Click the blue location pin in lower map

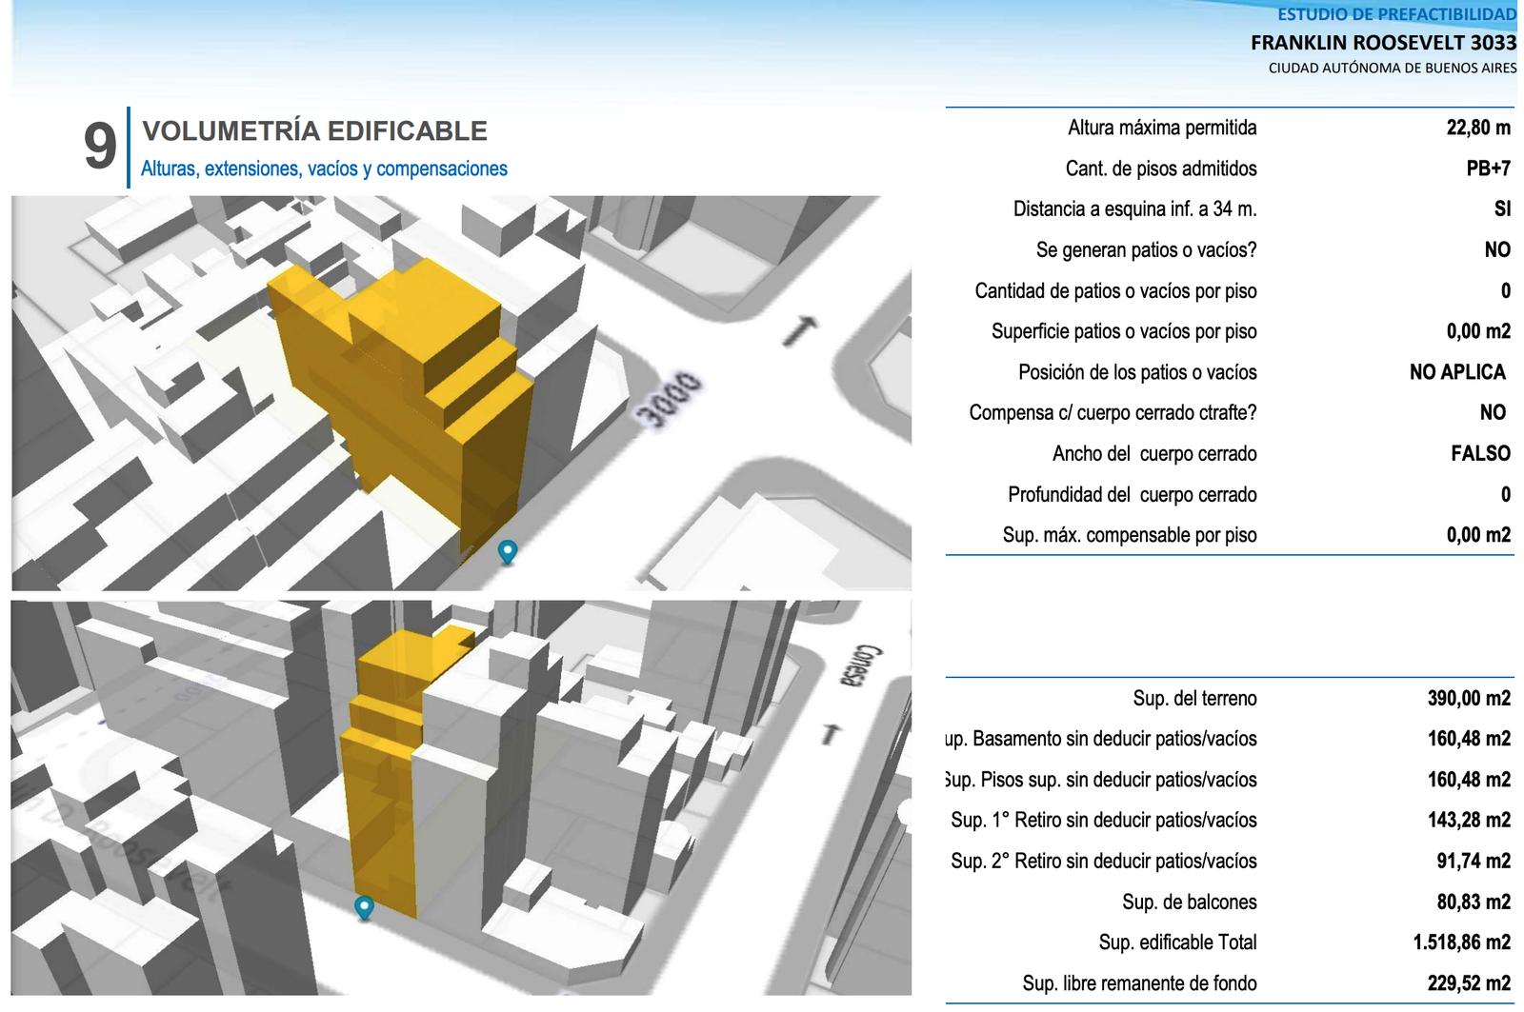364,908
